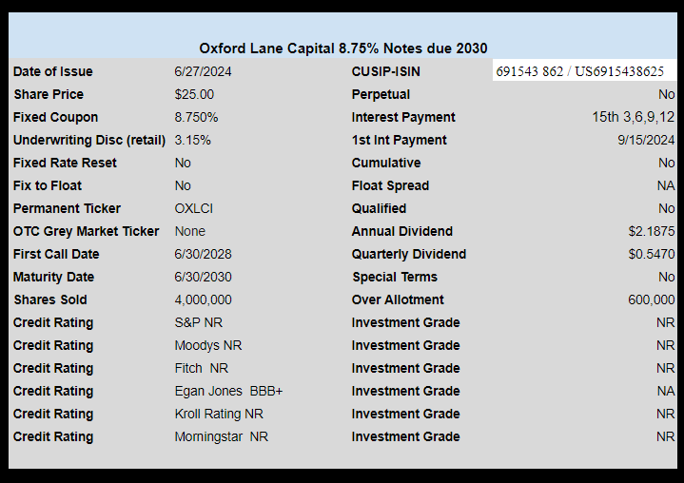Select the Over Allotment value 600,000
This screenshot has width=684, height=483.
point(652,299)
